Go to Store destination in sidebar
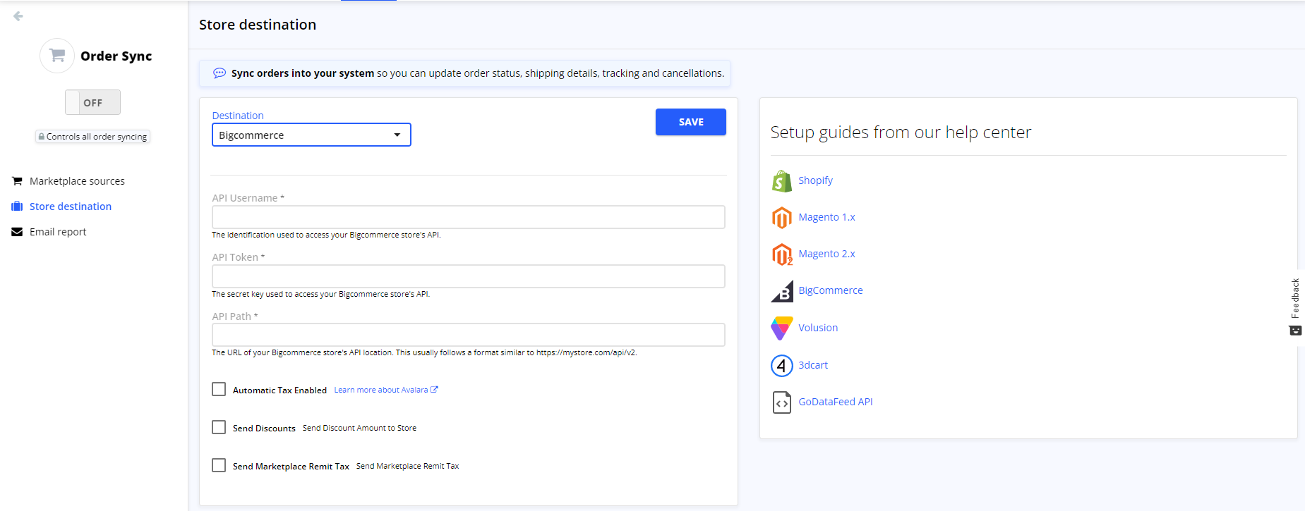The height and width of the screenshot is (511, 1305). pos(70,207)
